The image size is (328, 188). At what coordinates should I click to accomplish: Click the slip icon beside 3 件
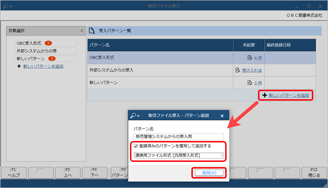tap(250, 83)
